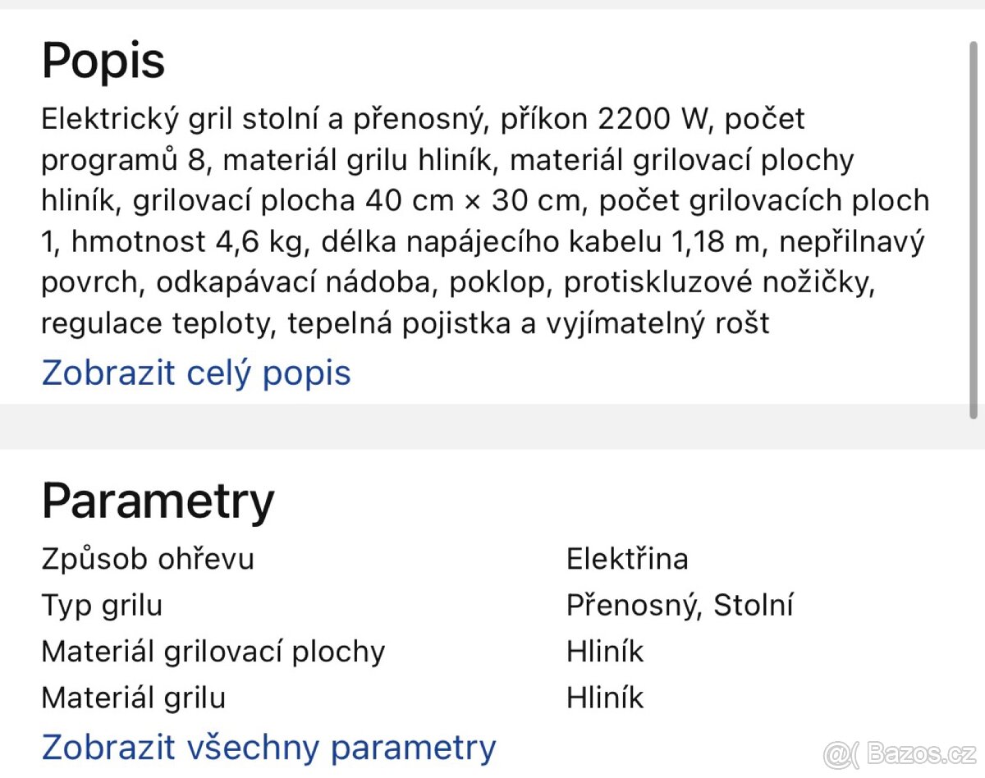Click the "Typ grilu" parameter label
Screen dimensions: 985x778
(x=102, y=605)
